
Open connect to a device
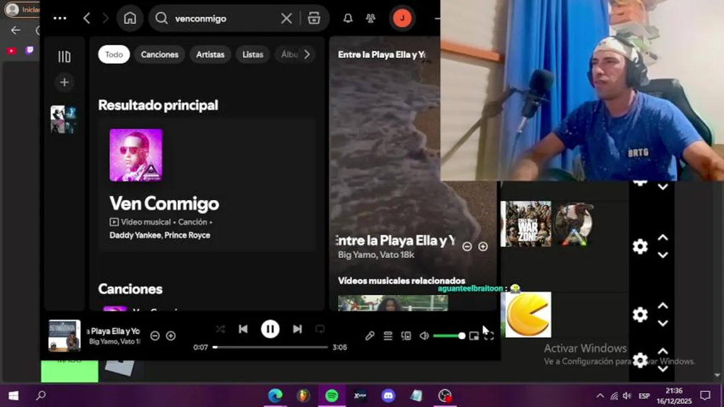pyautogui.click(x=406, y=336)
